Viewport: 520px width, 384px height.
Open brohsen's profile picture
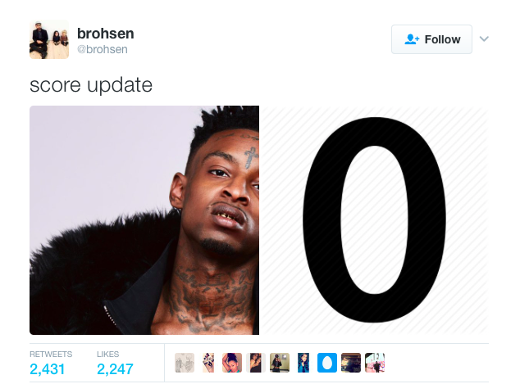click(x=49, y=39)
